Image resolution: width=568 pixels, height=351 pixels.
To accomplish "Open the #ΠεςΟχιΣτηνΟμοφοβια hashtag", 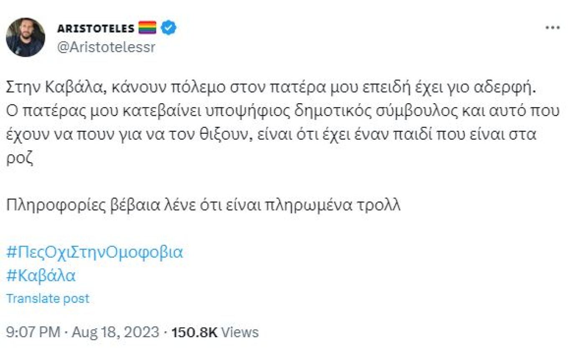I will click(x=95, y=252).
